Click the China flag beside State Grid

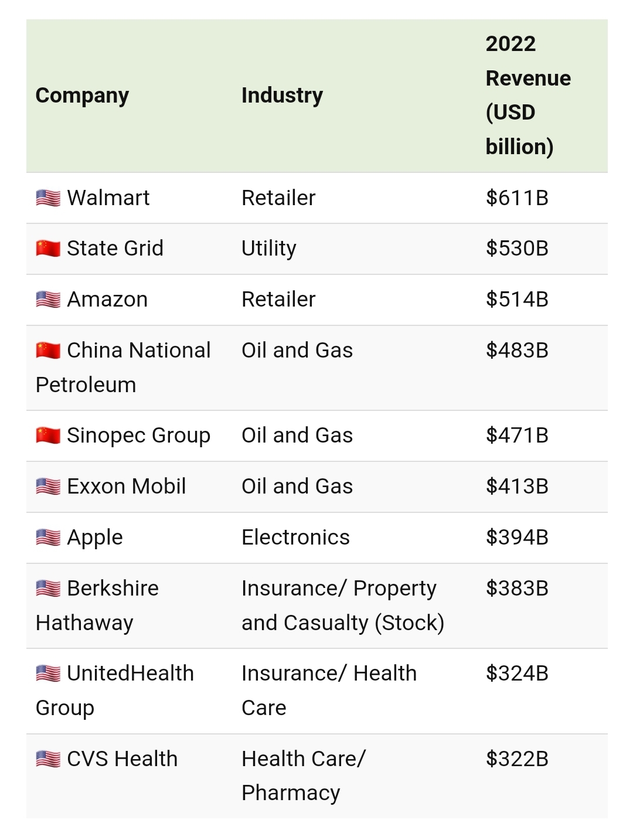tap(48, 249)
